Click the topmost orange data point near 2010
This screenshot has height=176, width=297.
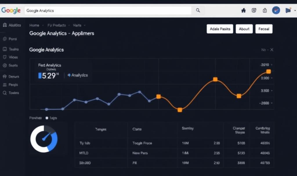click(x=268, y=71)
